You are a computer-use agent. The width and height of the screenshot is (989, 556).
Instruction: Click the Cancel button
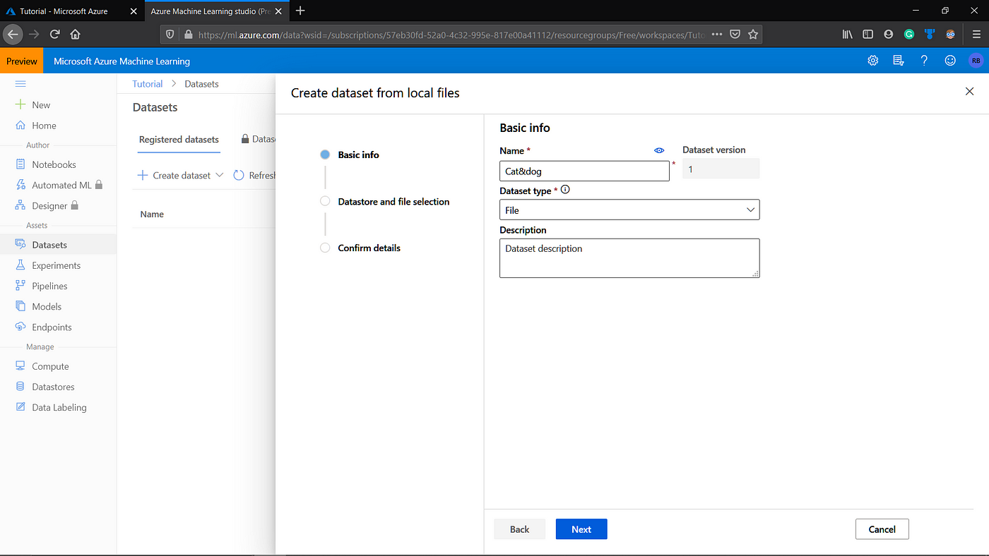click(882, 529)
